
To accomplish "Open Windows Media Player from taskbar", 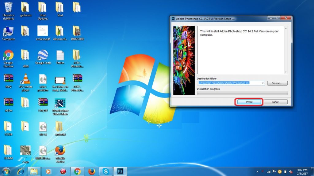I will click(x=48, y=171).
